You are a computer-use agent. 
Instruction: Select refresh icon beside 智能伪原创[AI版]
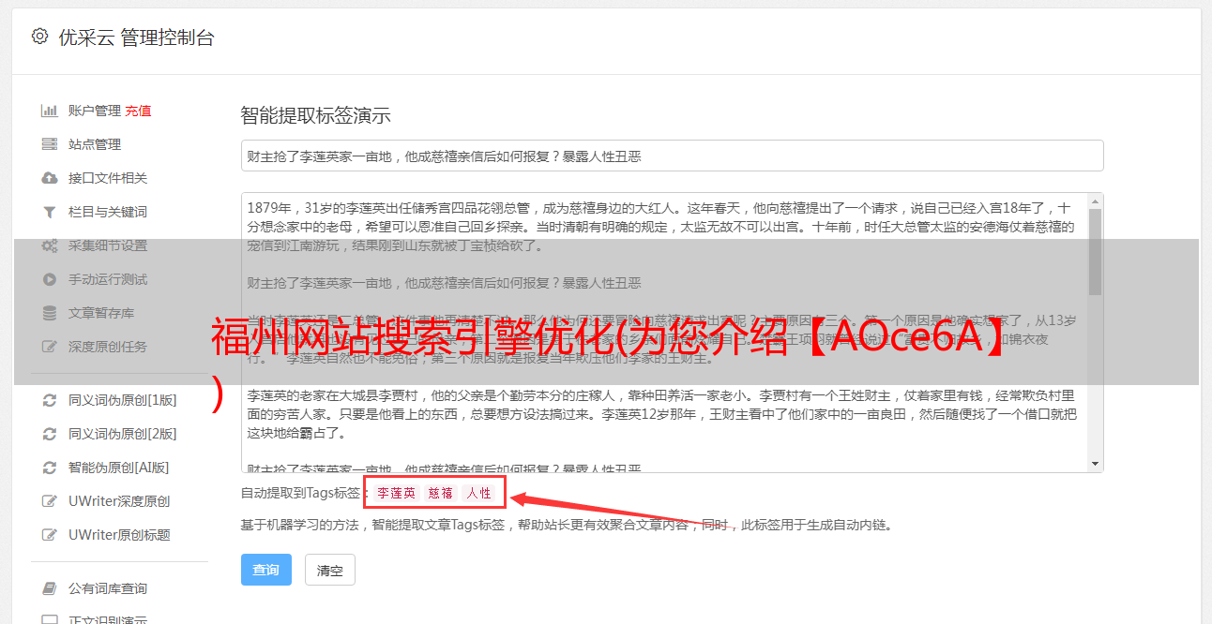[50, 468]
